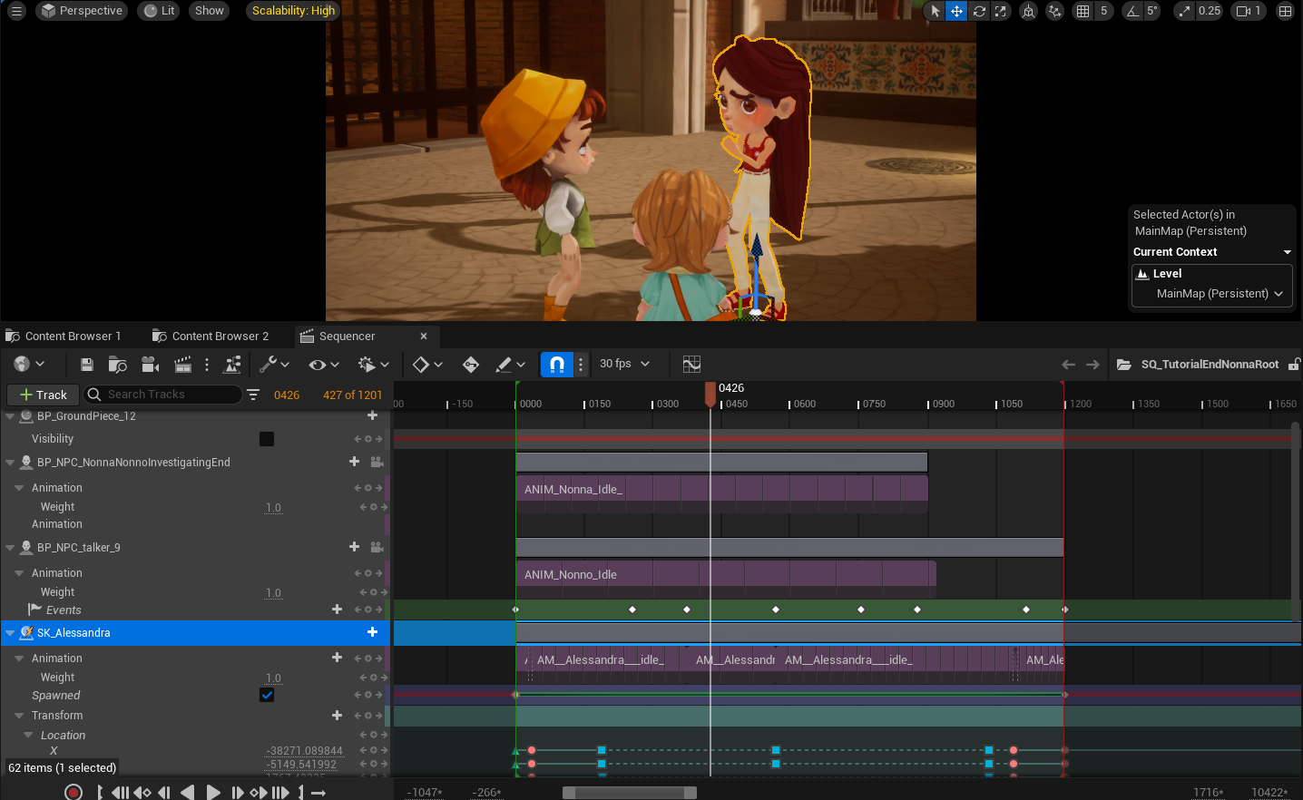
Task: Click the camera icon in Sequencer toolbar
Action: pos(151,365)
